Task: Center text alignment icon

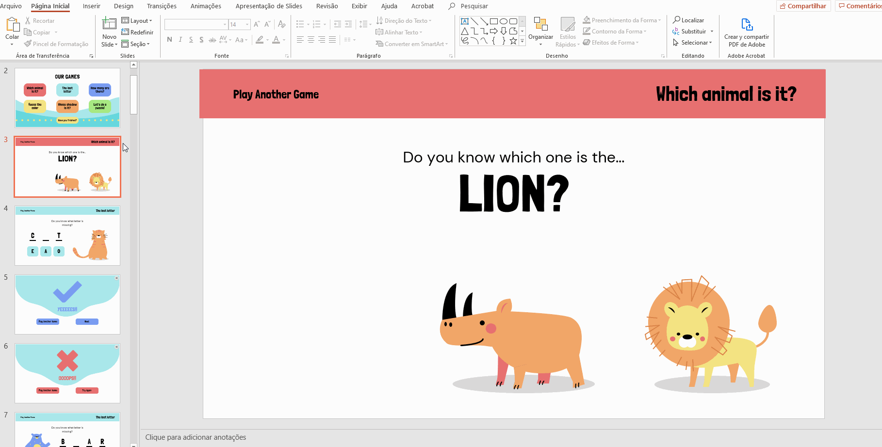Action: pyautogui.click(x=311, y=40)
